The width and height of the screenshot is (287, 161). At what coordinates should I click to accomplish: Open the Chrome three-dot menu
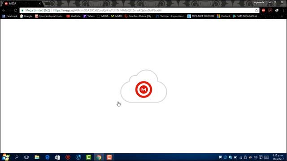[283, 10]
